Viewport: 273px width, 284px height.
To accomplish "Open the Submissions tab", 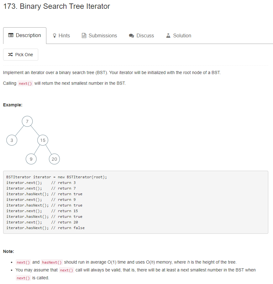I will coord(99,35).
